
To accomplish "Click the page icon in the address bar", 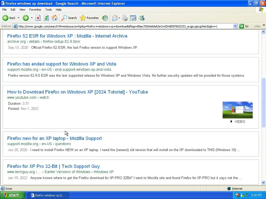I will coord(15,26).
